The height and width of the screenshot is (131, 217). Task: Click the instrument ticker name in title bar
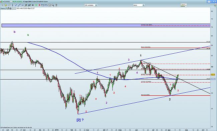point(7,2)
